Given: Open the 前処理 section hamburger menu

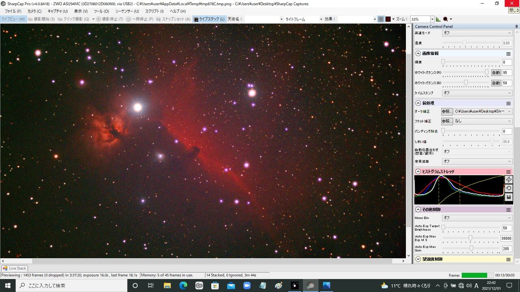Looking at the screenshot, I should click(x=508, y=103).
